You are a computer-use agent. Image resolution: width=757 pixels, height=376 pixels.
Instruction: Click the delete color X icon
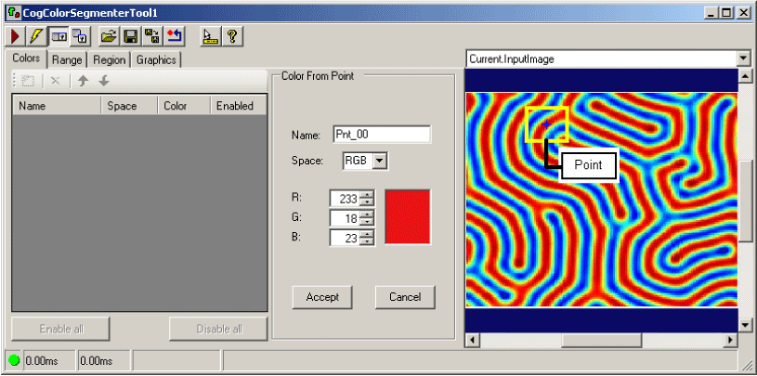click(x=56, y=81)
